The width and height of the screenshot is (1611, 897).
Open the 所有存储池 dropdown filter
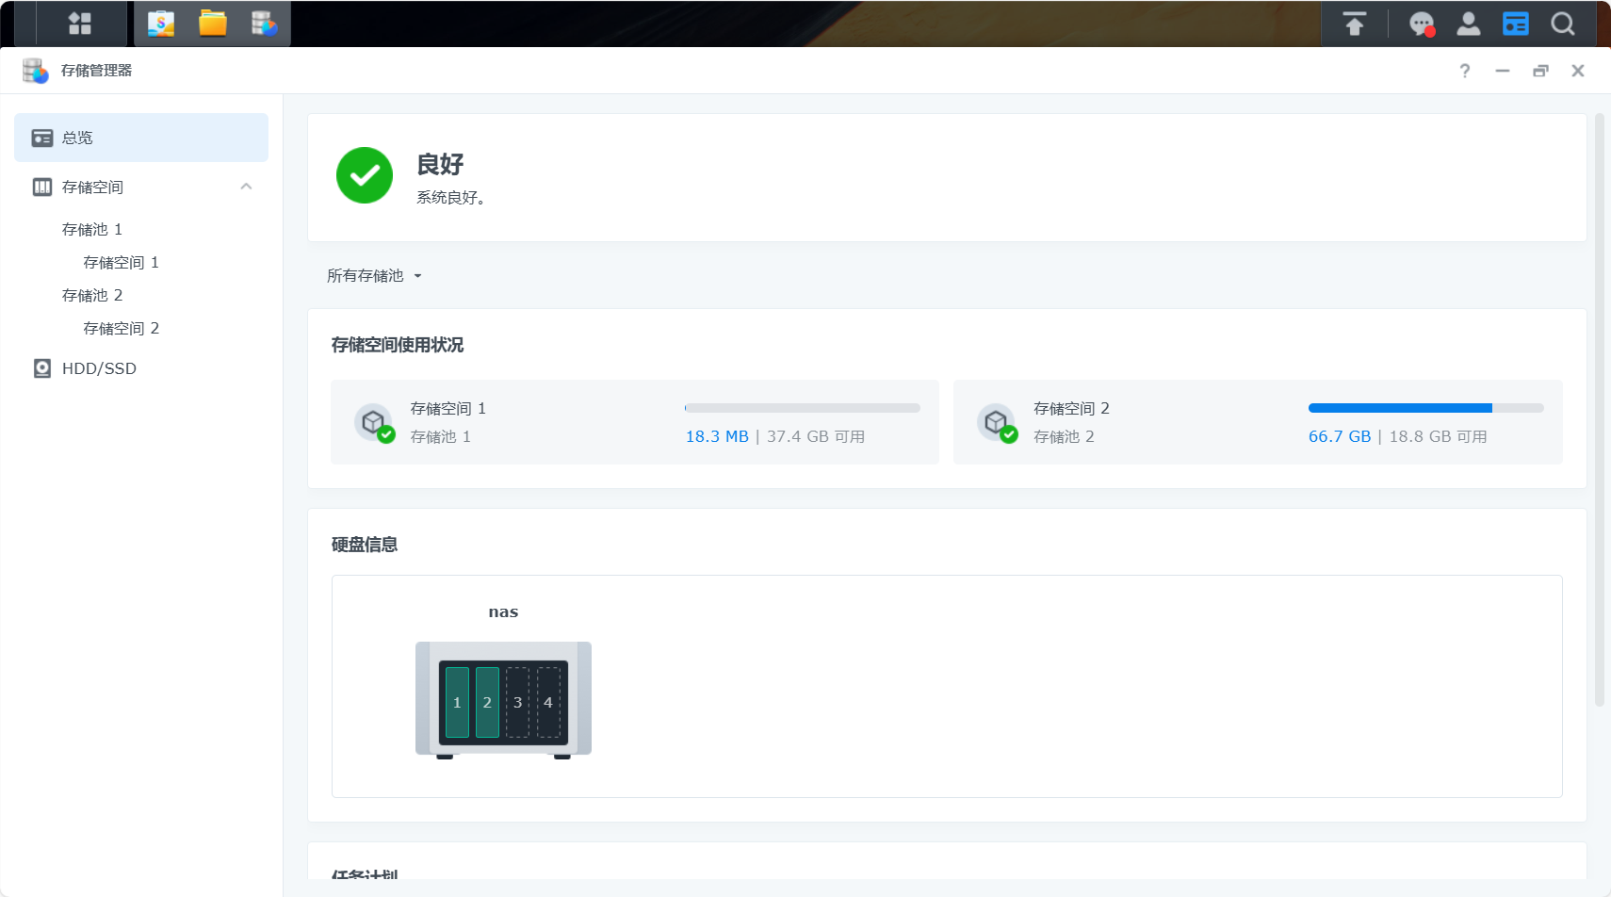tap(374, 276)
